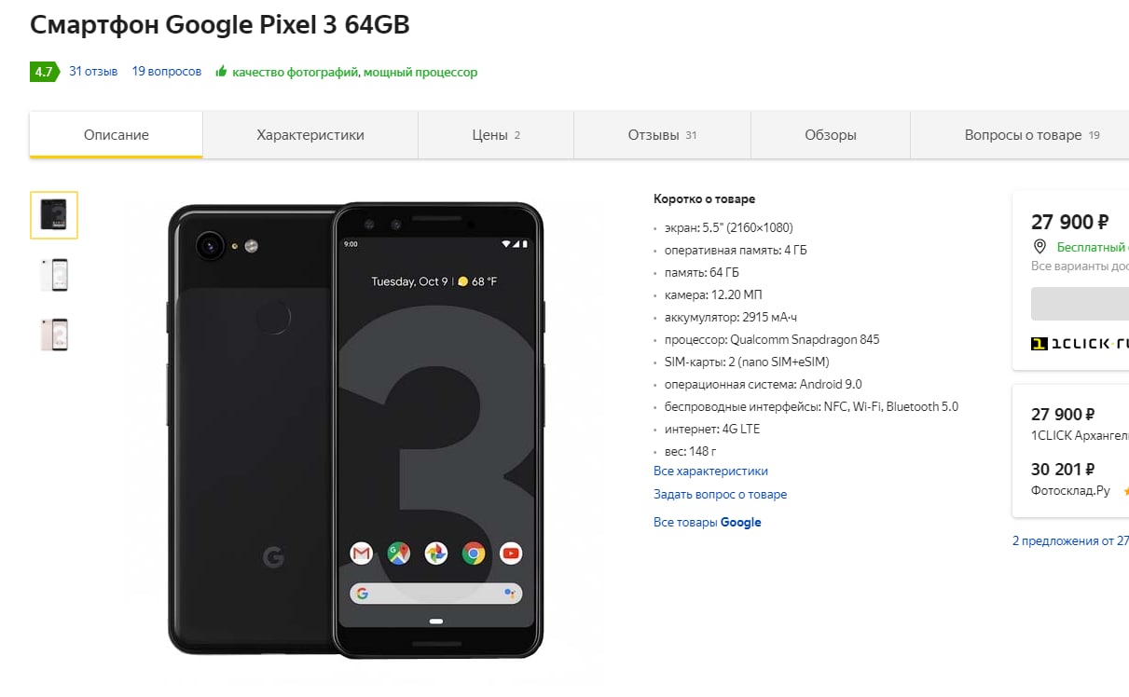Click the gray button under the 27 900 ₽ price
1129x697 pixels.
1080,304
